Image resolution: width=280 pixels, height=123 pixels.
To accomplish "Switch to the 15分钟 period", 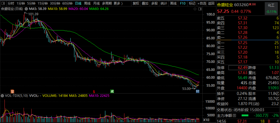I will [43, 3].
